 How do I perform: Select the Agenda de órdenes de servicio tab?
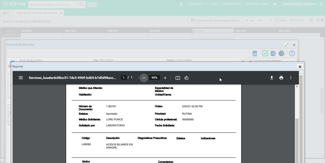pyautogui.click(x=37, y=12)
